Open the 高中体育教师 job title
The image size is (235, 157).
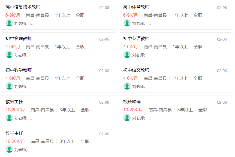pos(136,7)
